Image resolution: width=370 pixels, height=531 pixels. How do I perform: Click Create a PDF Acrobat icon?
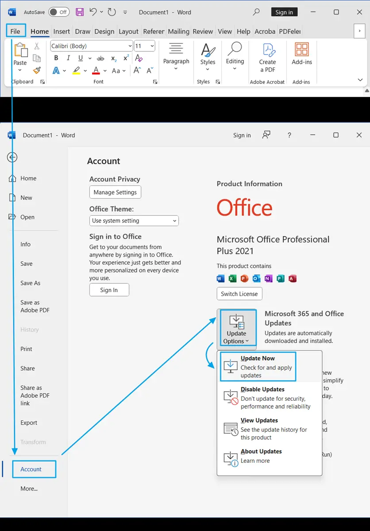(x=267, y=58)
